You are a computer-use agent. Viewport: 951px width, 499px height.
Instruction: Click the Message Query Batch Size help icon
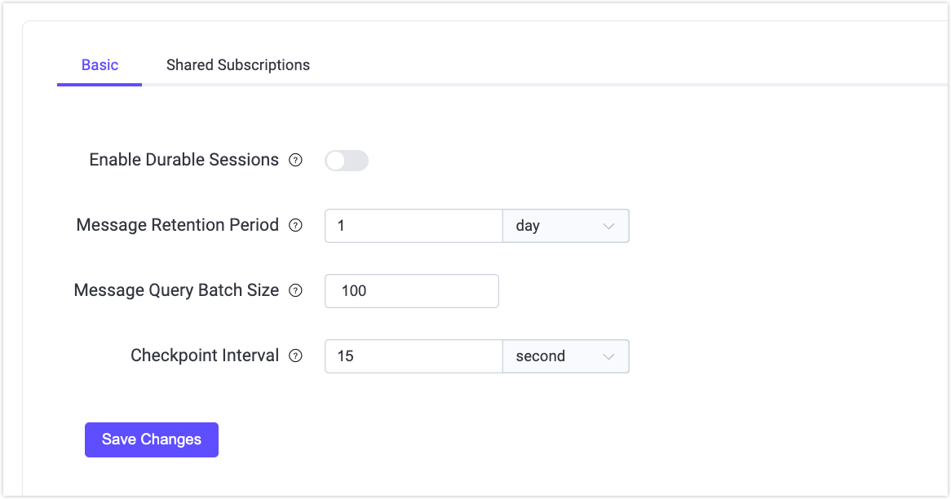[295, 290]
